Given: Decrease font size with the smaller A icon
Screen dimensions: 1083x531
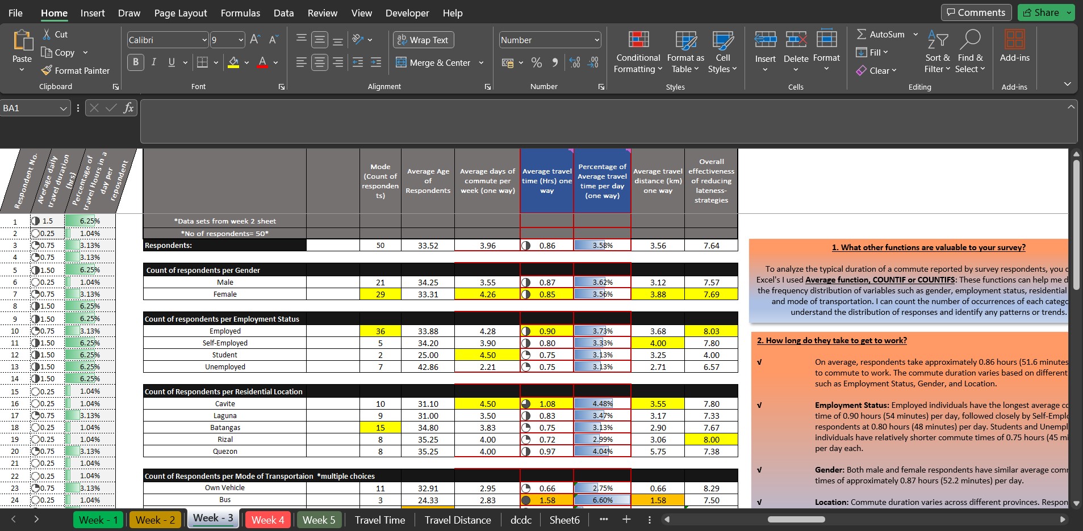Looking at the screenshot, I should (273, 39).
